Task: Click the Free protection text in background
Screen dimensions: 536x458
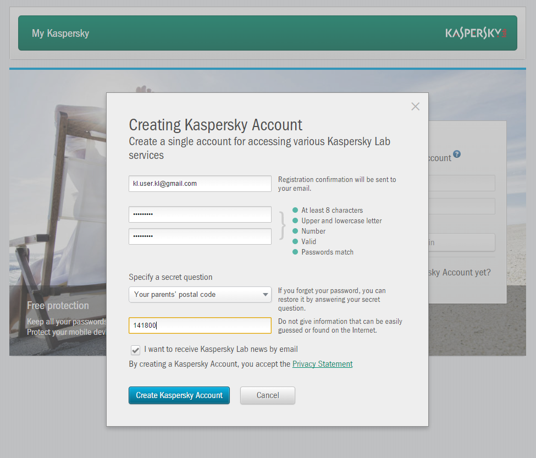Action: tap(58, 306)
